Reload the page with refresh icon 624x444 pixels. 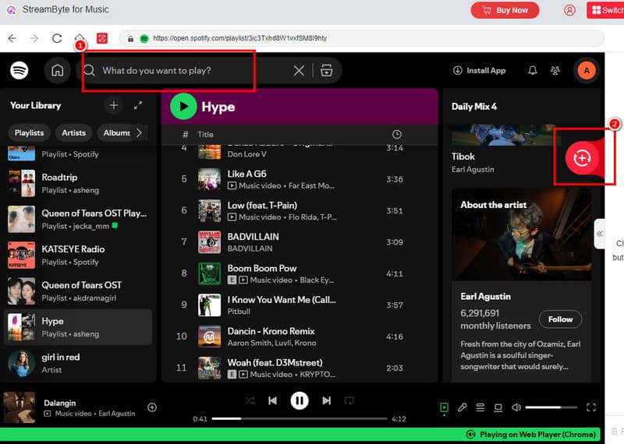(x=57, y=38)
